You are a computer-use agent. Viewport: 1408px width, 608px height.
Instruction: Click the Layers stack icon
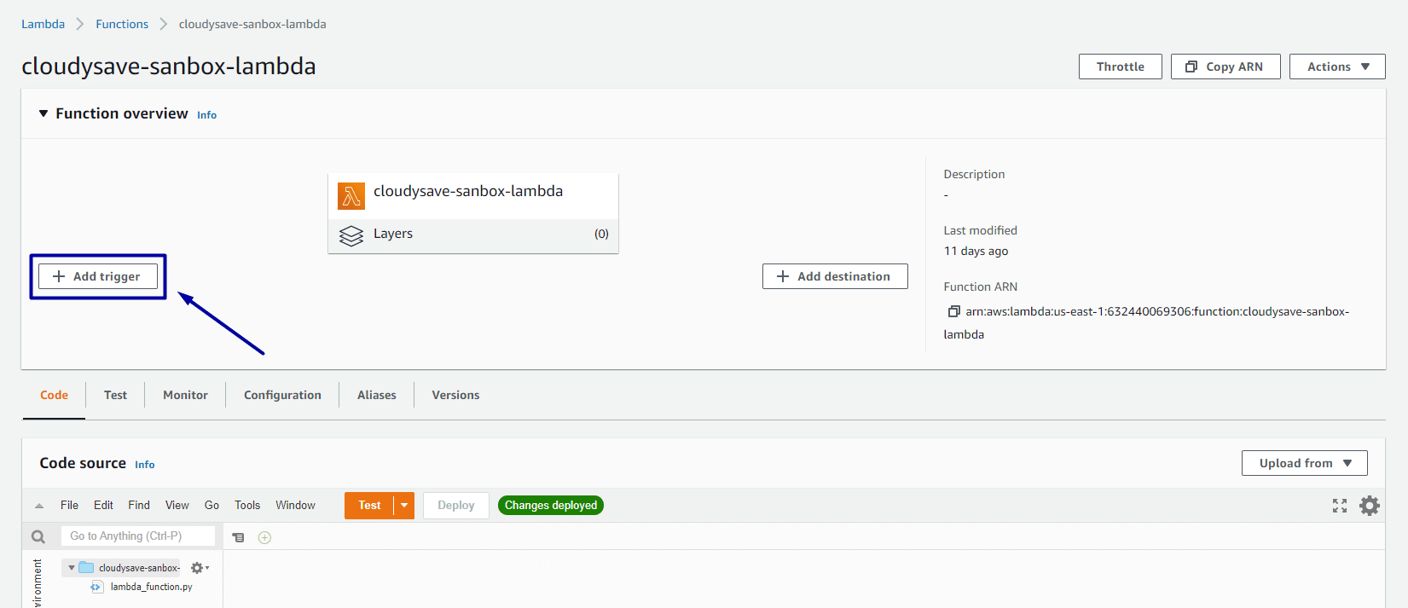point(351,235)
